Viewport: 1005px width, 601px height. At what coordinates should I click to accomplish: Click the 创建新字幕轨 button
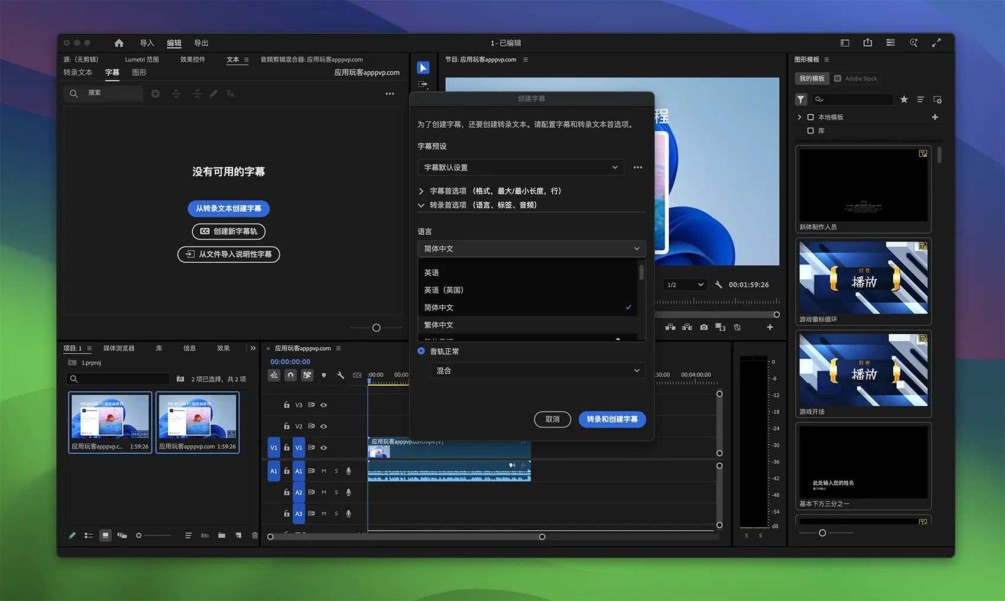tap(229, 231)
